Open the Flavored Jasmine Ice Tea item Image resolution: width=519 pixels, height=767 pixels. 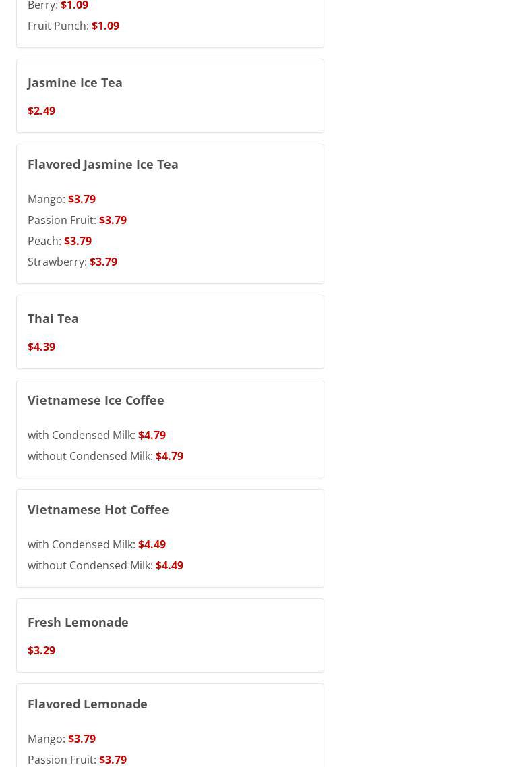[103, 164]
